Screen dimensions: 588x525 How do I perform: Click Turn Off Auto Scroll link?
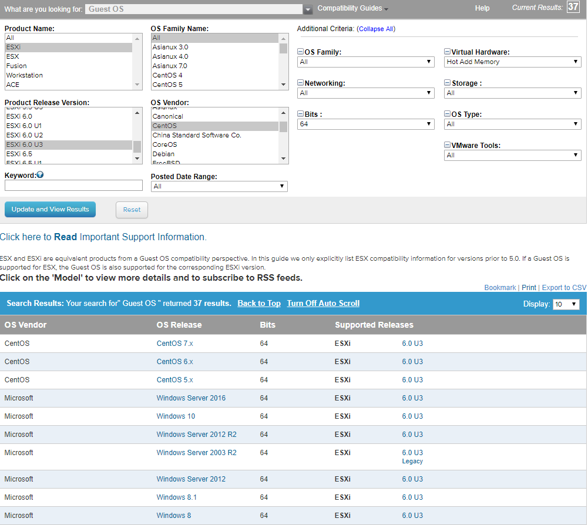(323, 304)
